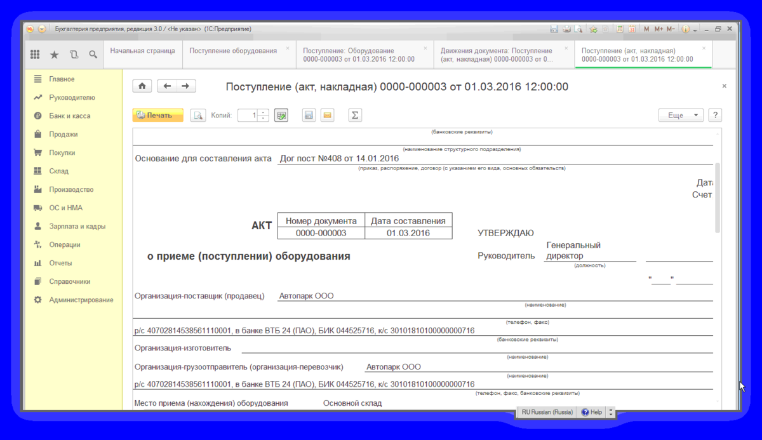
Task: Click RU Russian language indicator
Action: pyautogui.click(x=547, y=412)
